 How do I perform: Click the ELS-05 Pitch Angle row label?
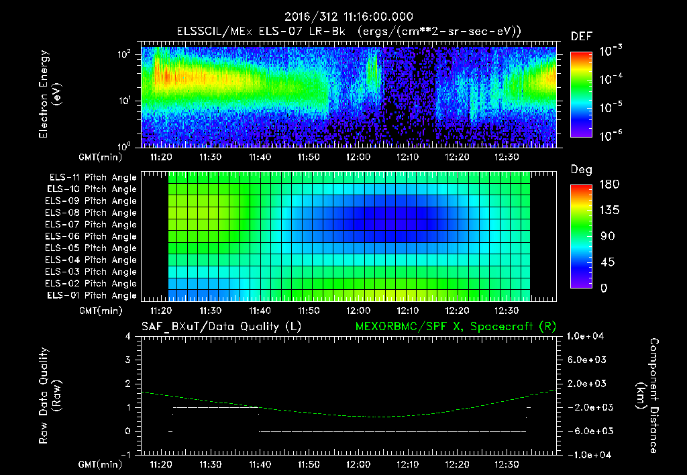pyautogui.click(x=91, y=248)
